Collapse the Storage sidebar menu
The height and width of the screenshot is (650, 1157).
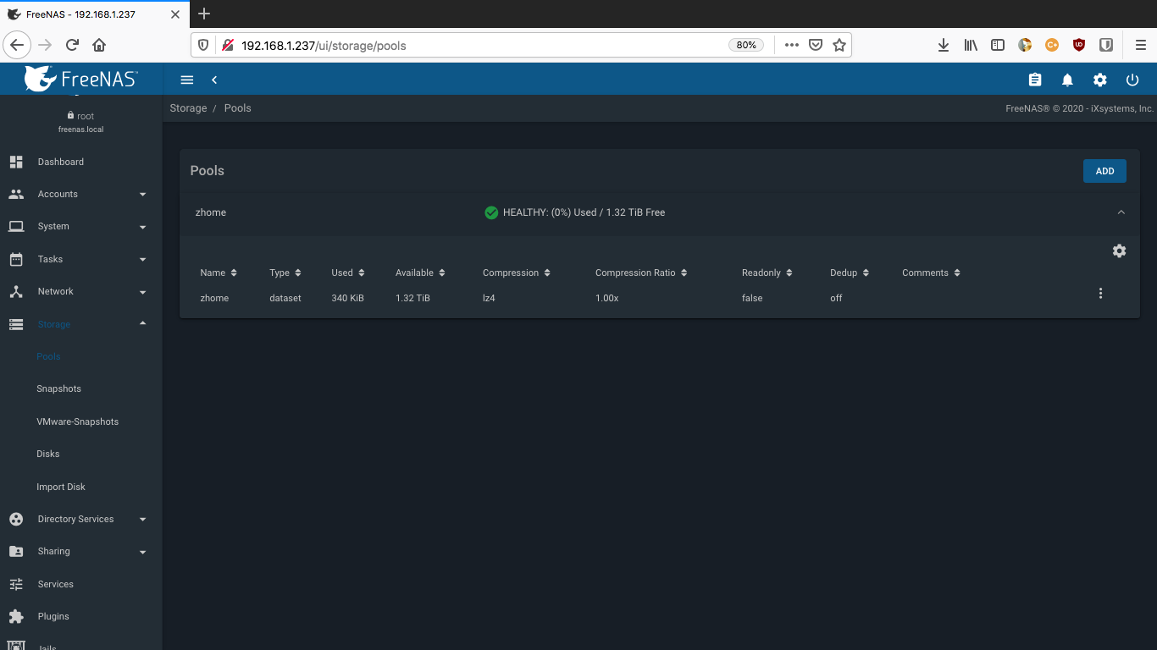(x=81, y=324)
